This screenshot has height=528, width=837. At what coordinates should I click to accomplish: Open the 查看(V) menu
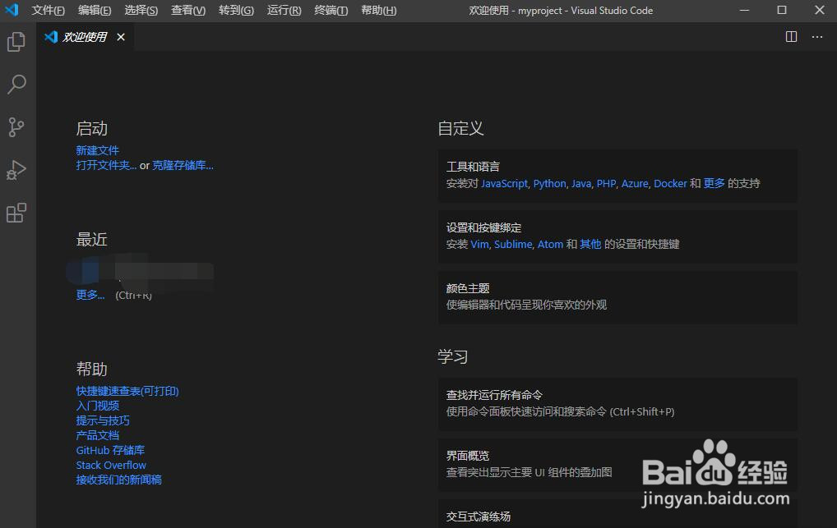[x=188, y=10]
